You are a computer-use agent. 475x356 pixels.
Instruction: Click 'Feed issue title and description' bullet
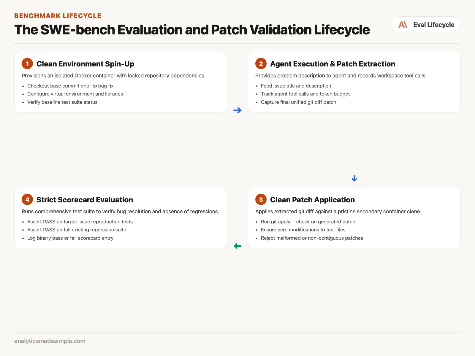pos(296,86)
